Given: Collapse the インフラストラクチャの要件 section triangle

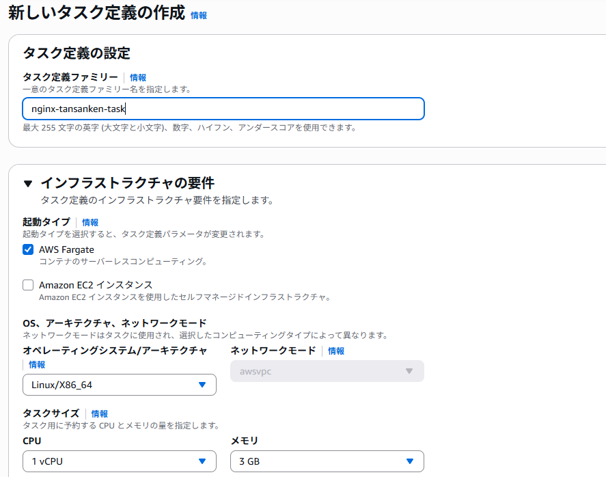Looking at the screenshot, I should 28,183.
